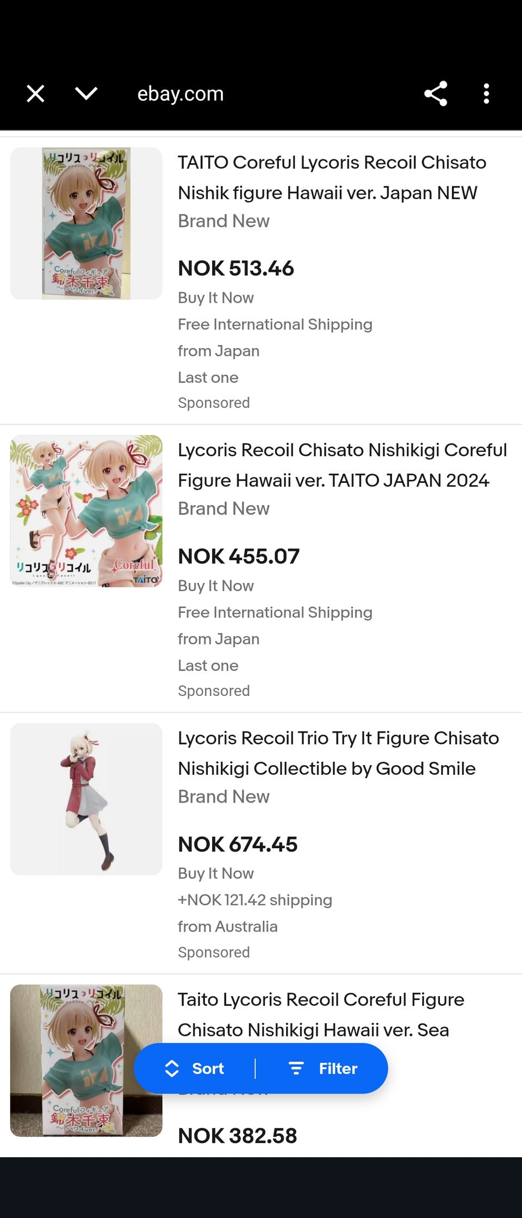Open "TAITO Coreful Lycoris Recoil Chisato" listing title
Viewport: 522px width, 1218px height.
click(x=332, y=177)
